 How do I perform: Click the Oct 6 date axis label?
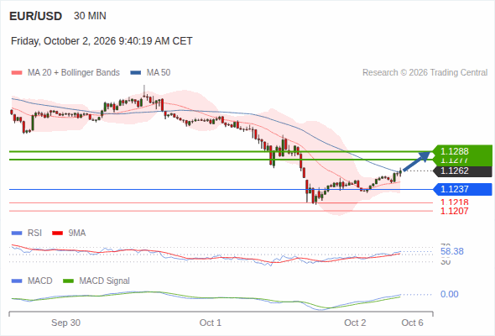coord(412,323)
